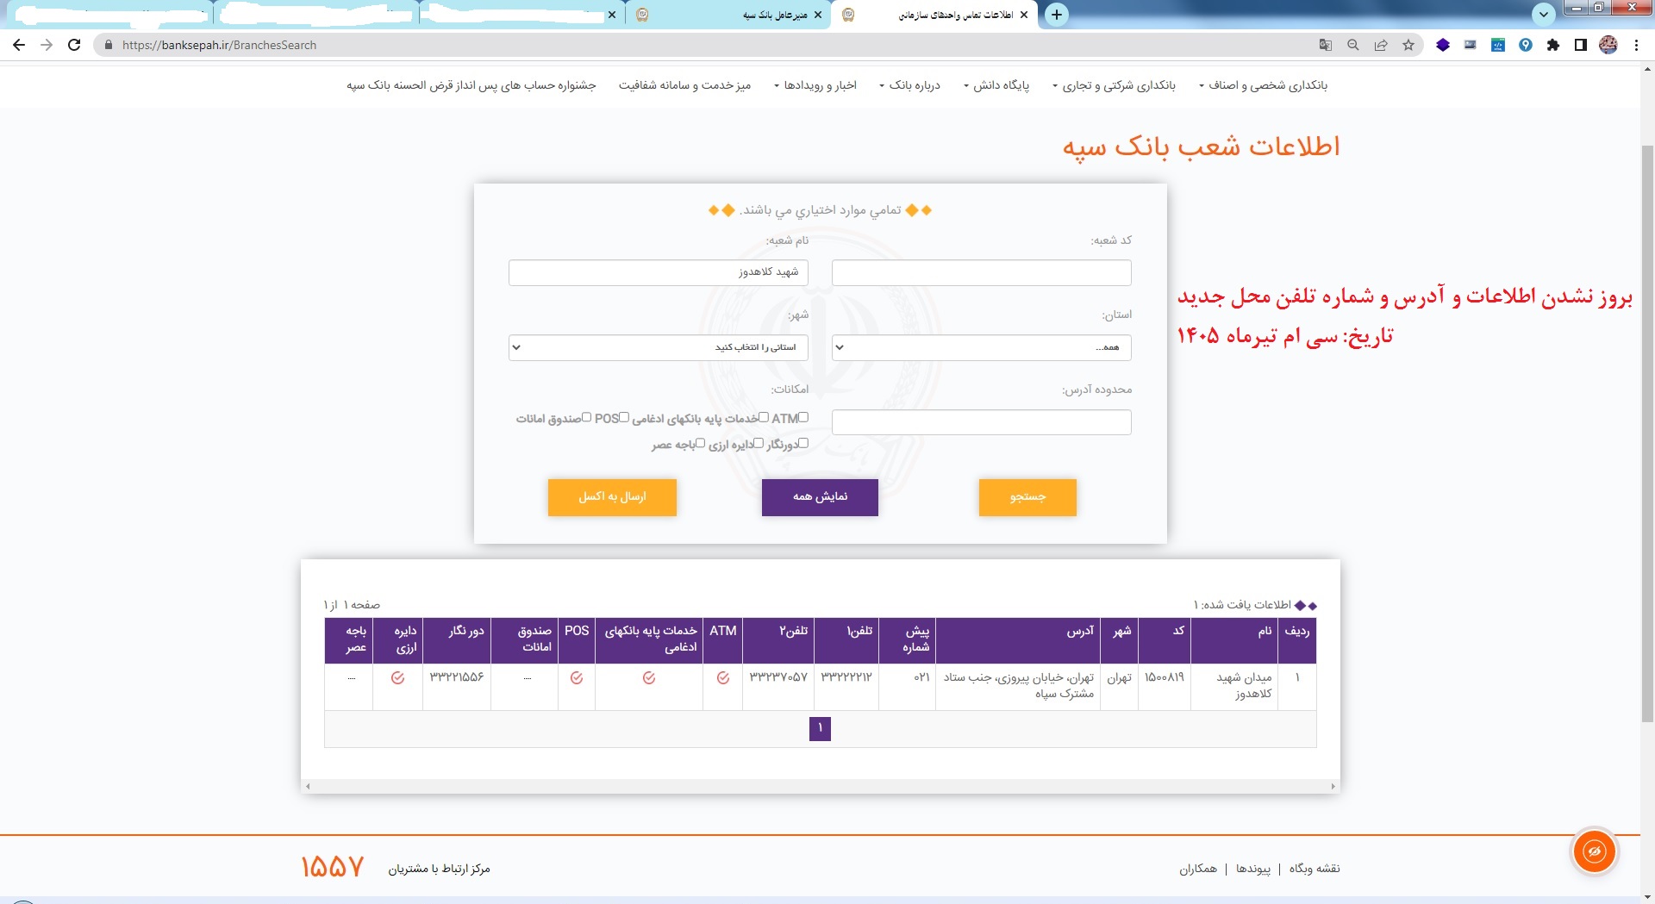Expand the پایگاه دانش menu
1655x904 pixels.
996,85
